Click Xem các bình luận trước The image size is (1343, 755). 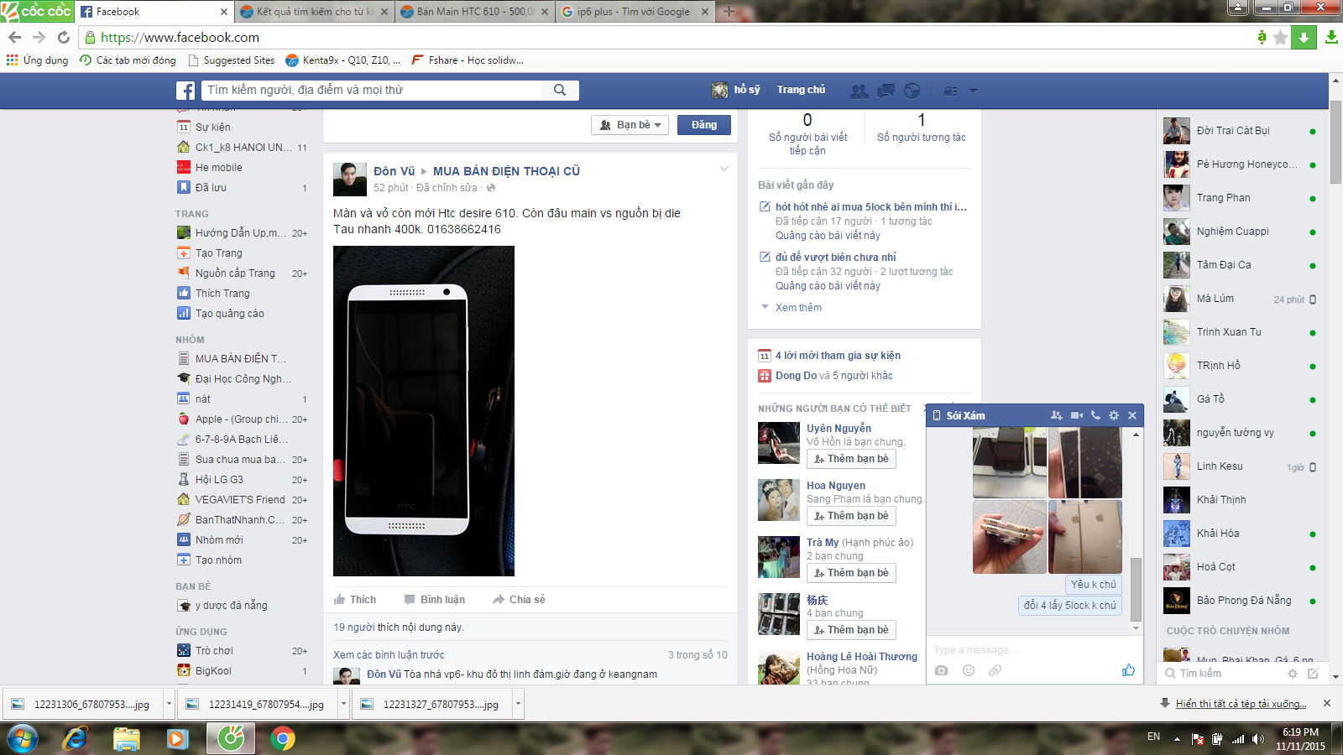click(389, 655)
